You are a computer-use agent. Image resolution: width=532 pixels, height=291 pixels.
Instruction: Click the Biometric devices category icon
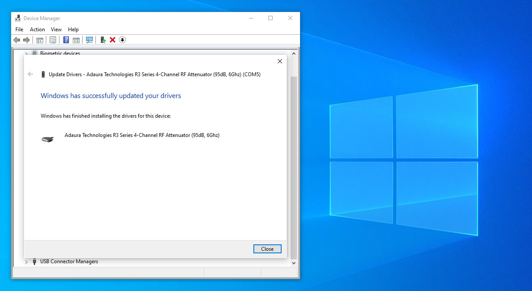[35, 53]
